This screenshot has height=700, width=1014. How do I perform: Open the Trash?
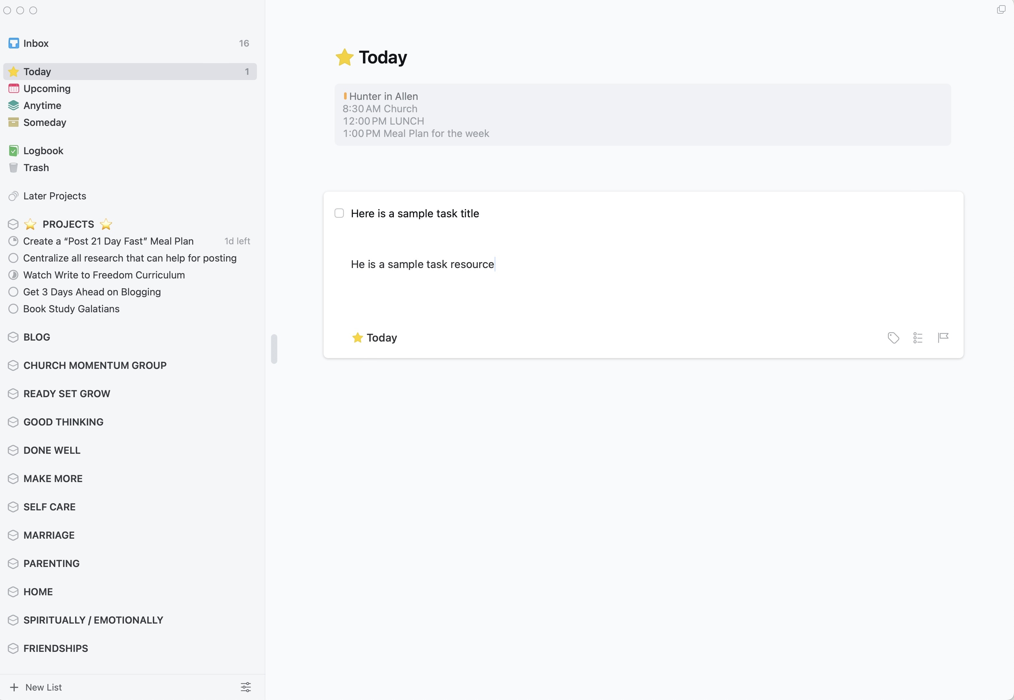pos(130,168)
